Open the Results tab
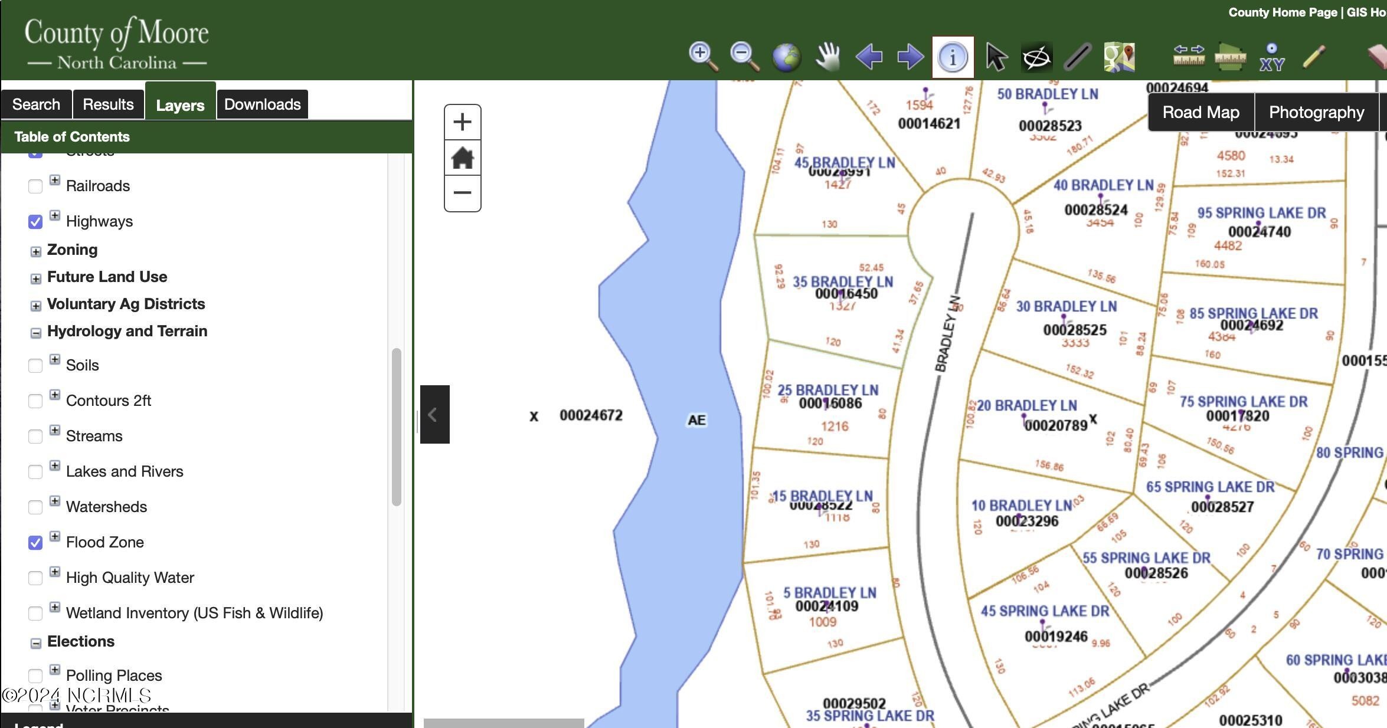The height and width of the screenshot is (728, 1387). [109, 104]
